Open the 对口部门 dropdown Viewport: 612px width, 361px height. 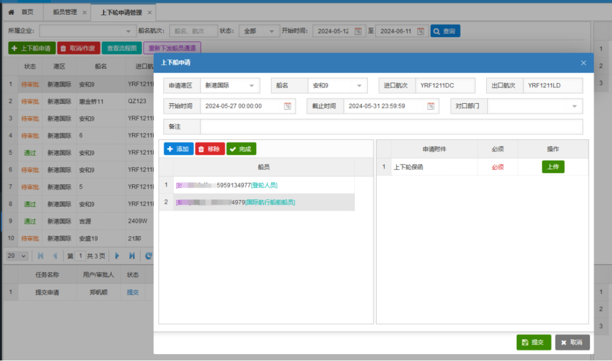pos(574,106)
